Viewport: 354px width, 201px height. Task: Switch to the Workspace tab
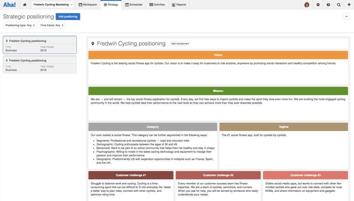pyautogui.click(x=88, y=5)
